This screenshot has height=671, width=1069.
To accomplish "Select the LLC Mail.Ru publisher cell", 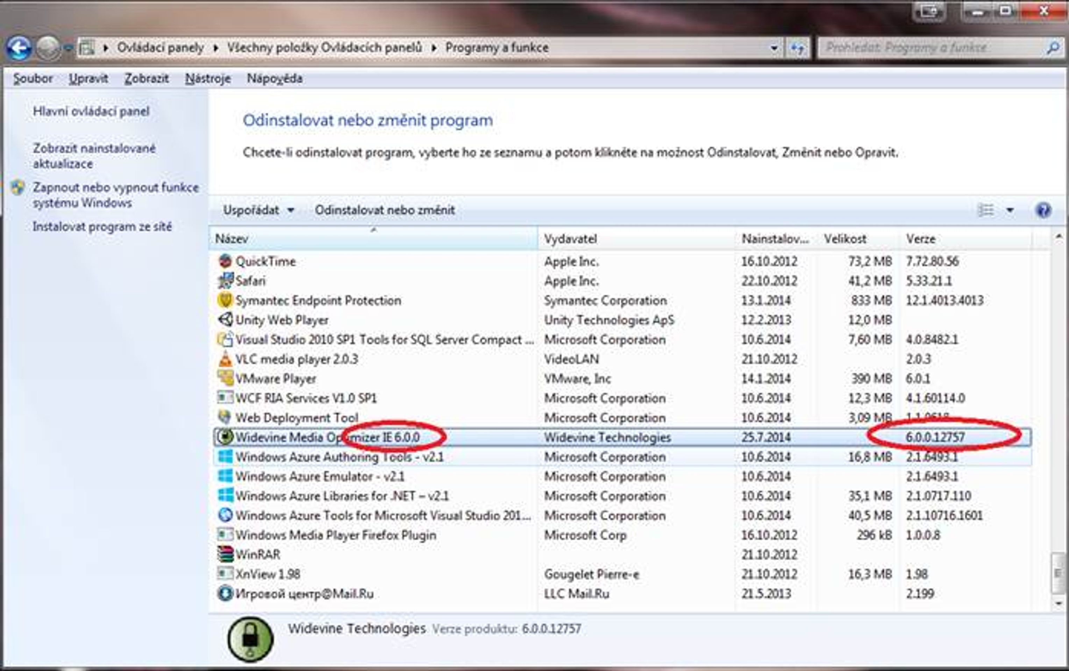I will (577, 593).
